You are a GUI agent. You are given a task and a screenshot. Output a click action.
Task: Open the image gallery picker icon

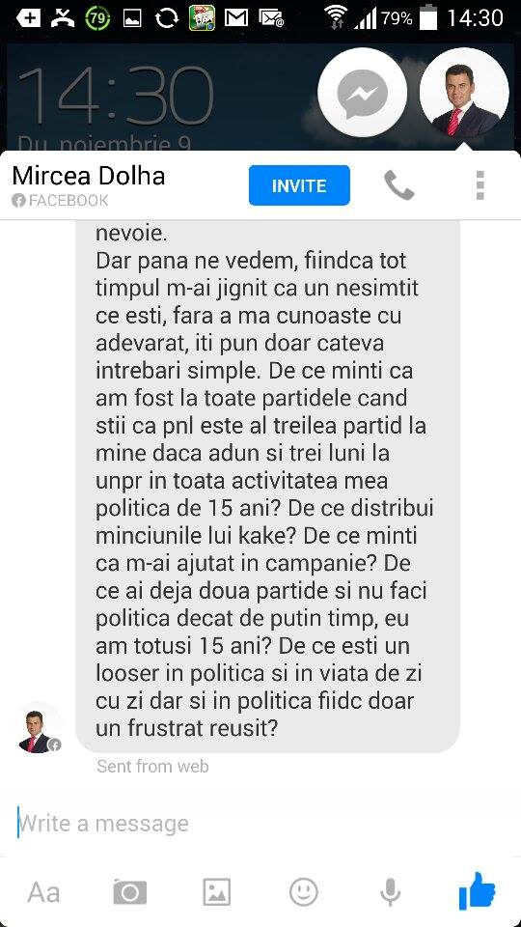217,891
